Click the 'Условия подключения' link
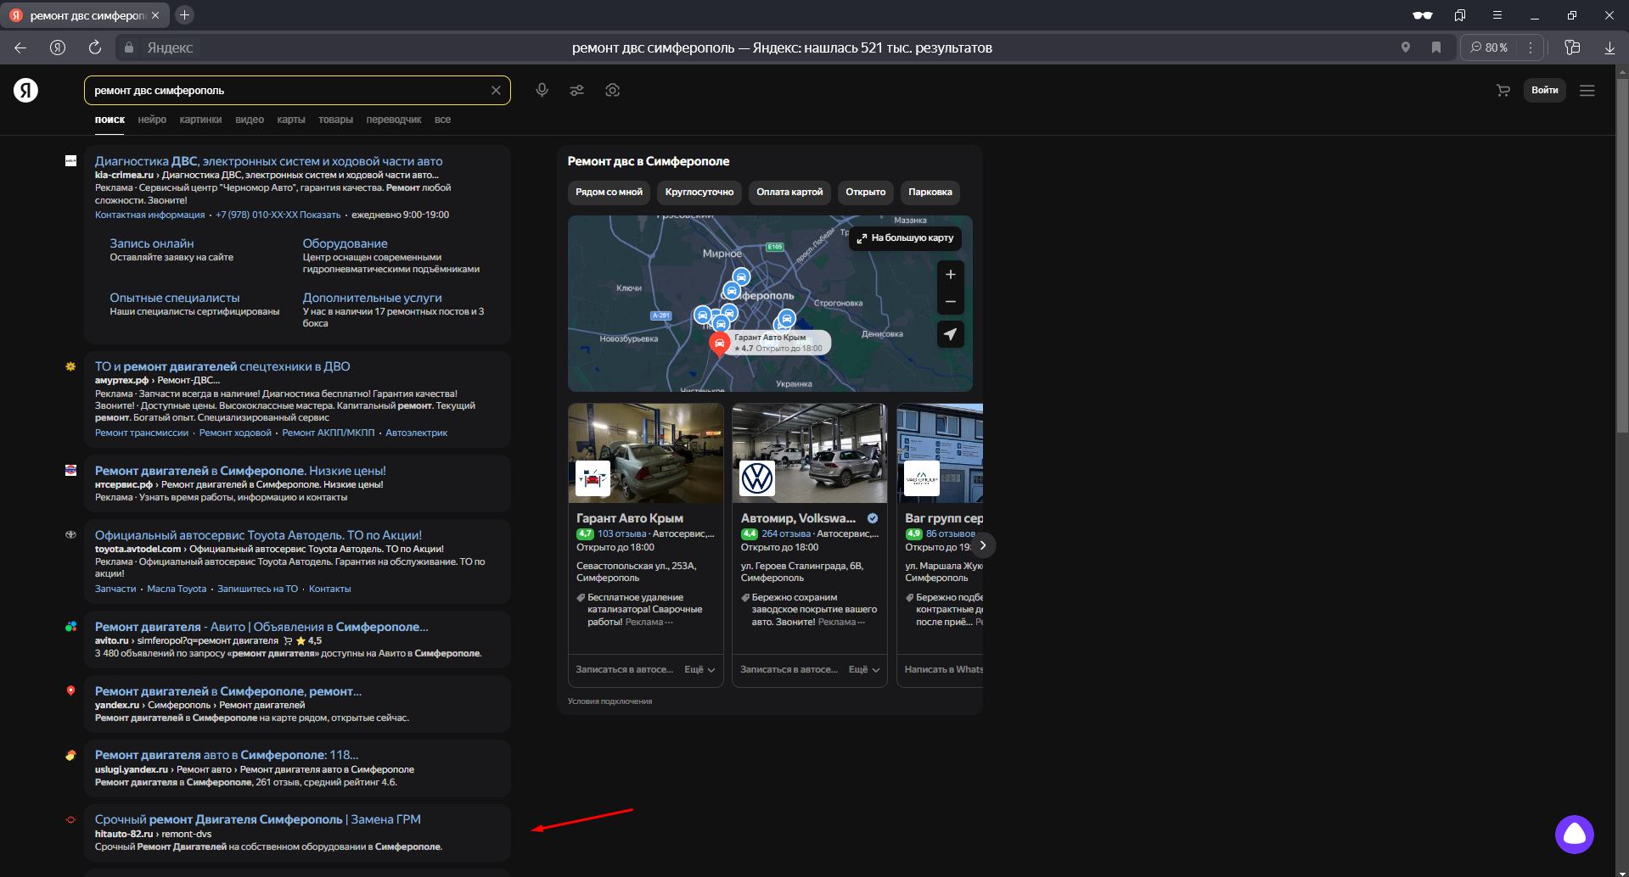The height and width of the screenshot is (877, 1629). [609, 701]
